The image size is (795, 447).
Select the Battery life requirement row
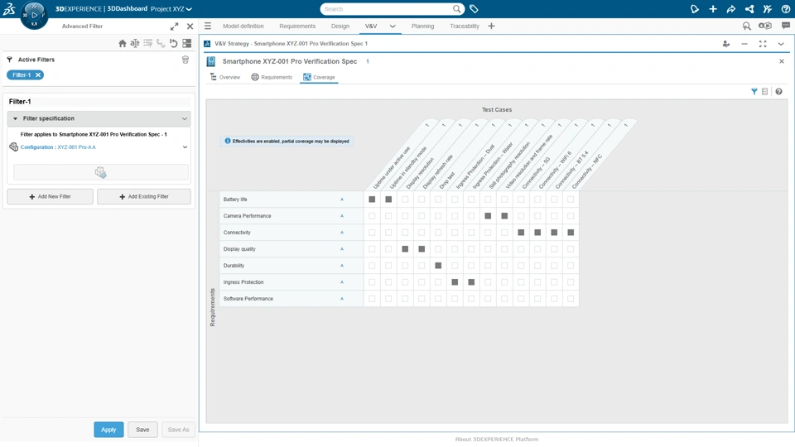coord(291,199)
